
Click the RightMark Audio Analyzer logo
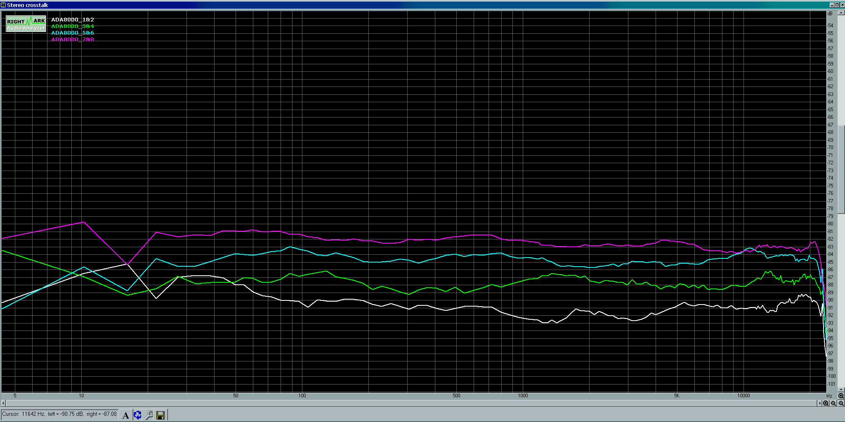(x=26, y=24)
